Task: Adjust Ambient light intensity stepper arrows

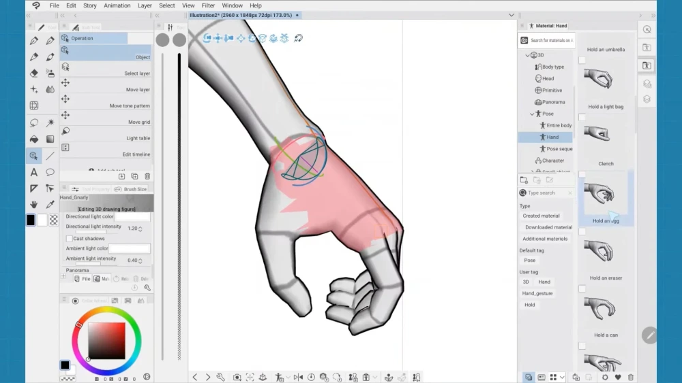Action: (x=140, y=261)
